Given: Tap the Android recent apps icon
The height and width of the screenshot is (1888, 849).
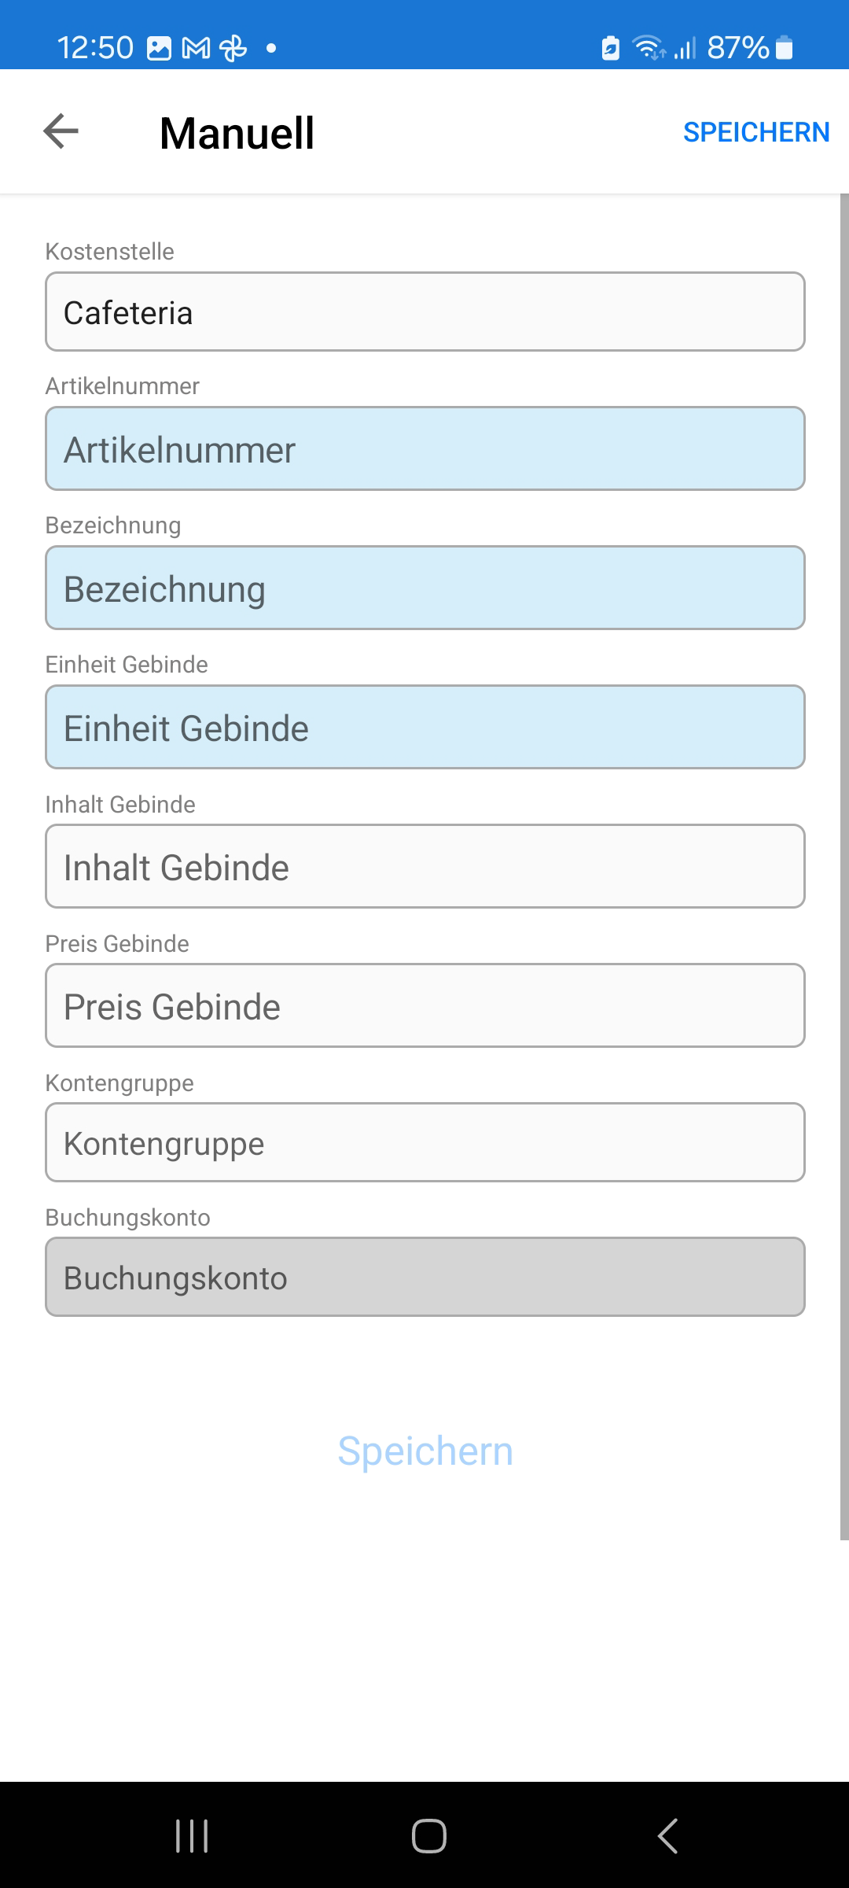Looking at the screenshot, I should pyautogui.click(x=192, y=1836).
